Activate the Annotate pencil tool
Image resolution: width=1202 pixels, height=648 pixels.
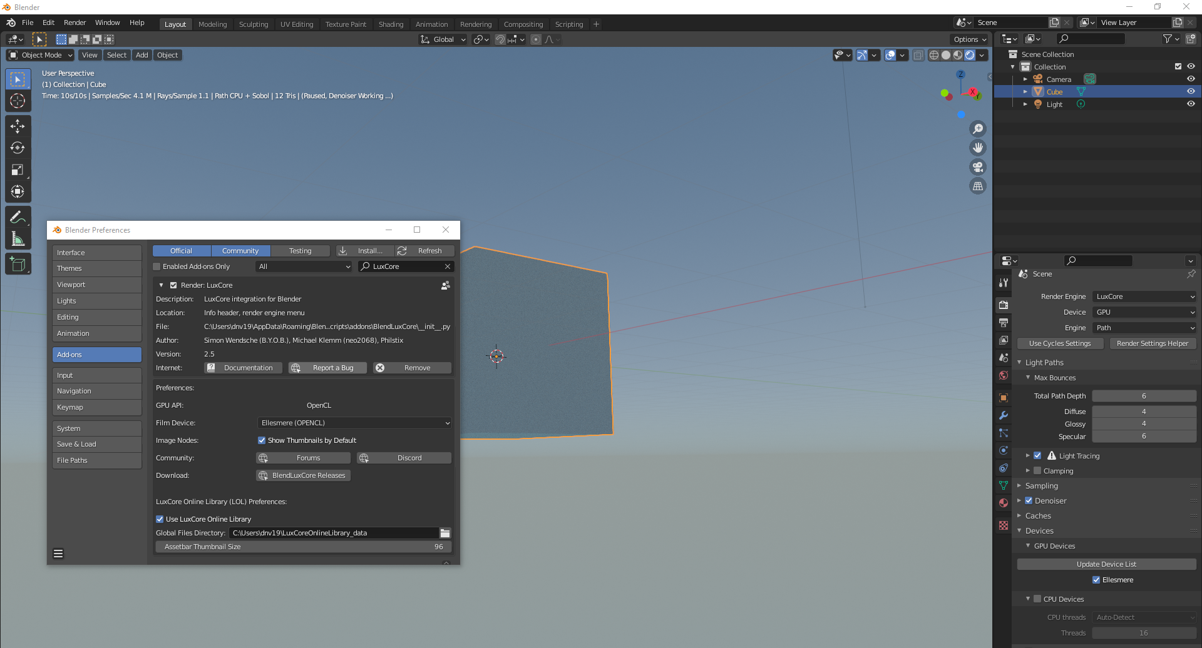18,217
